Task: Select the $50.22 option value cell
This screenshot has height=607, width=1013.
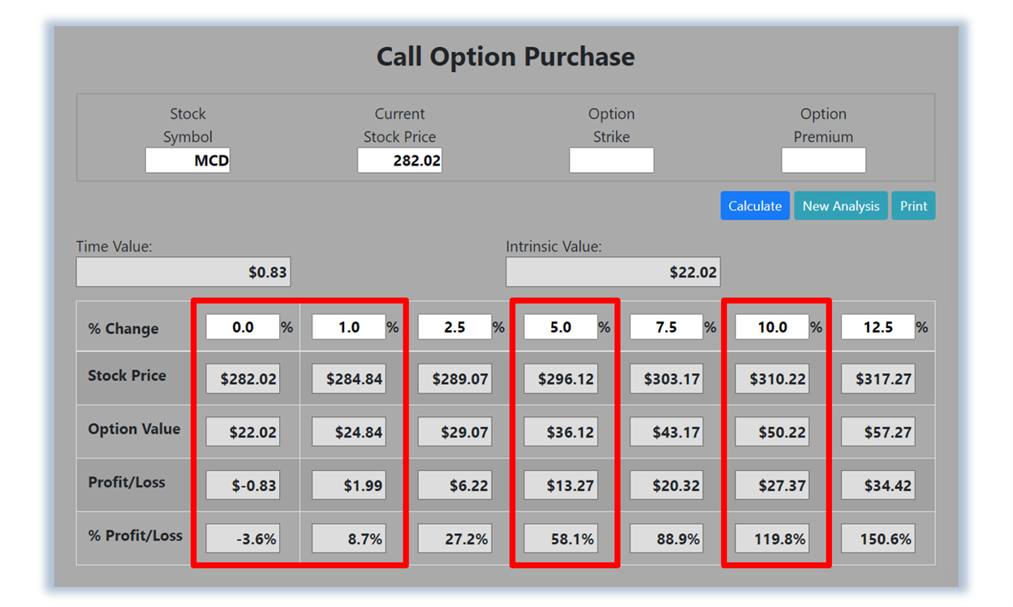Action: point(772,433)
